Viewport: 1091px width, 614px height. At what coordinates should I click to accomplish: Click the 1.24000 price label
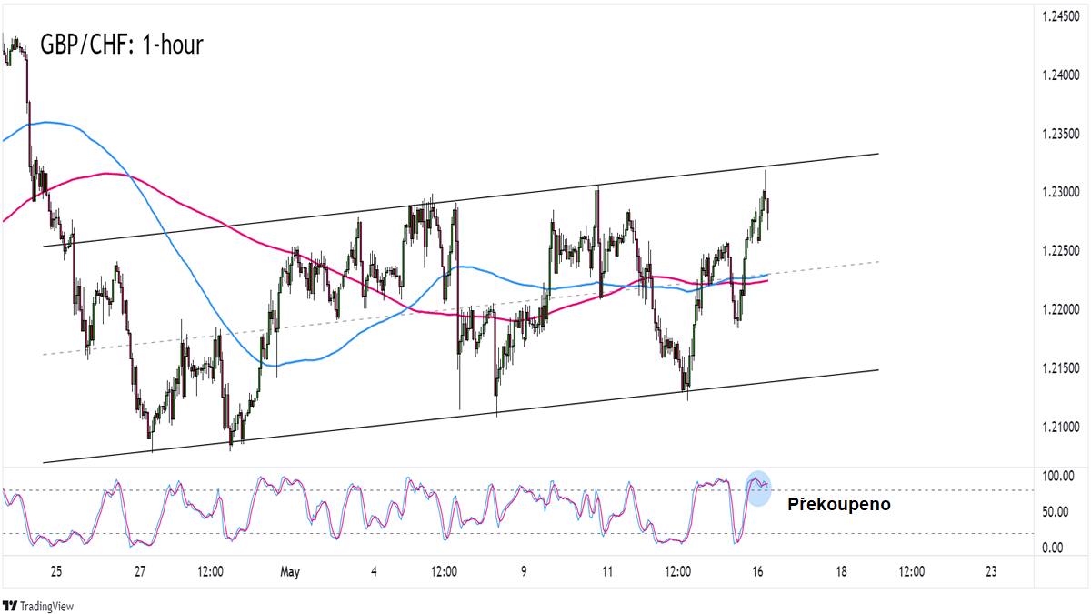pyautogui.click(x=1062, y=75)
